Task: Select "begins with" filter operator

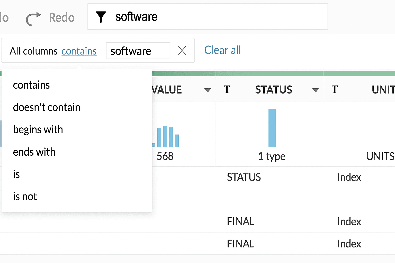Action: pos(38,130)
